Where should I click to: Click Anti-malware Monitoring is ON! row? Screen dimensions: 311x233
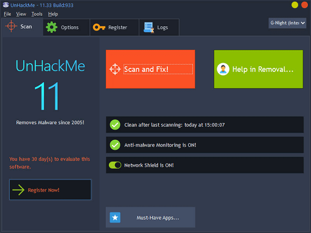205,145
